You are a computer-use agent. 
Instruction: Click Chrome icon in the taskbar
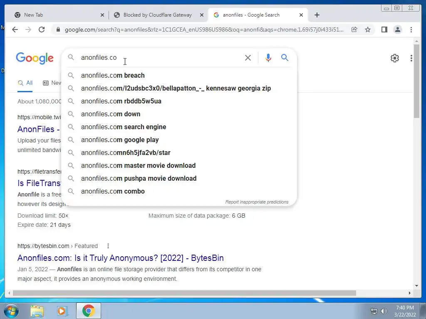pyautogui.click(x=88, y=311)
